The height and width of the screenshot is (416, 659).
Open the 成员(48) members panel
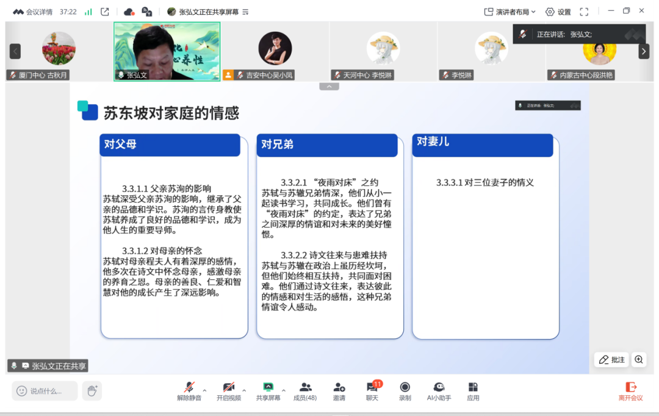(x=305, y=390)
